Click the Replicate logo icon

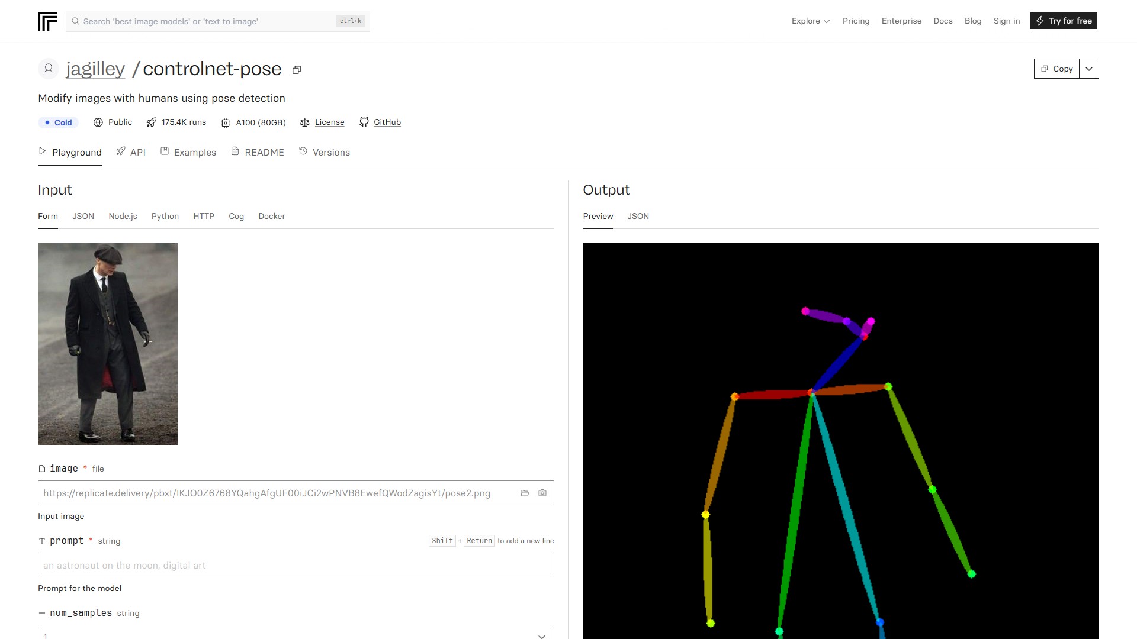coord(47,21)
